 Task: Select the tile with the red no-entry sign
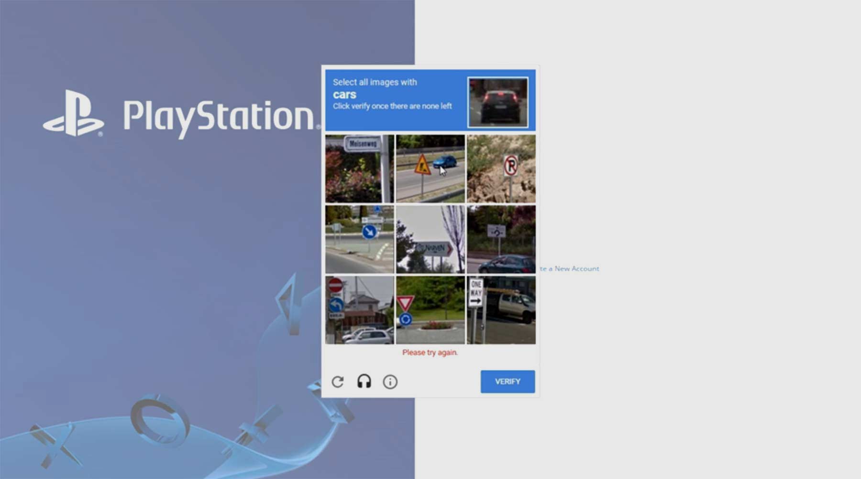click(360, 310)
